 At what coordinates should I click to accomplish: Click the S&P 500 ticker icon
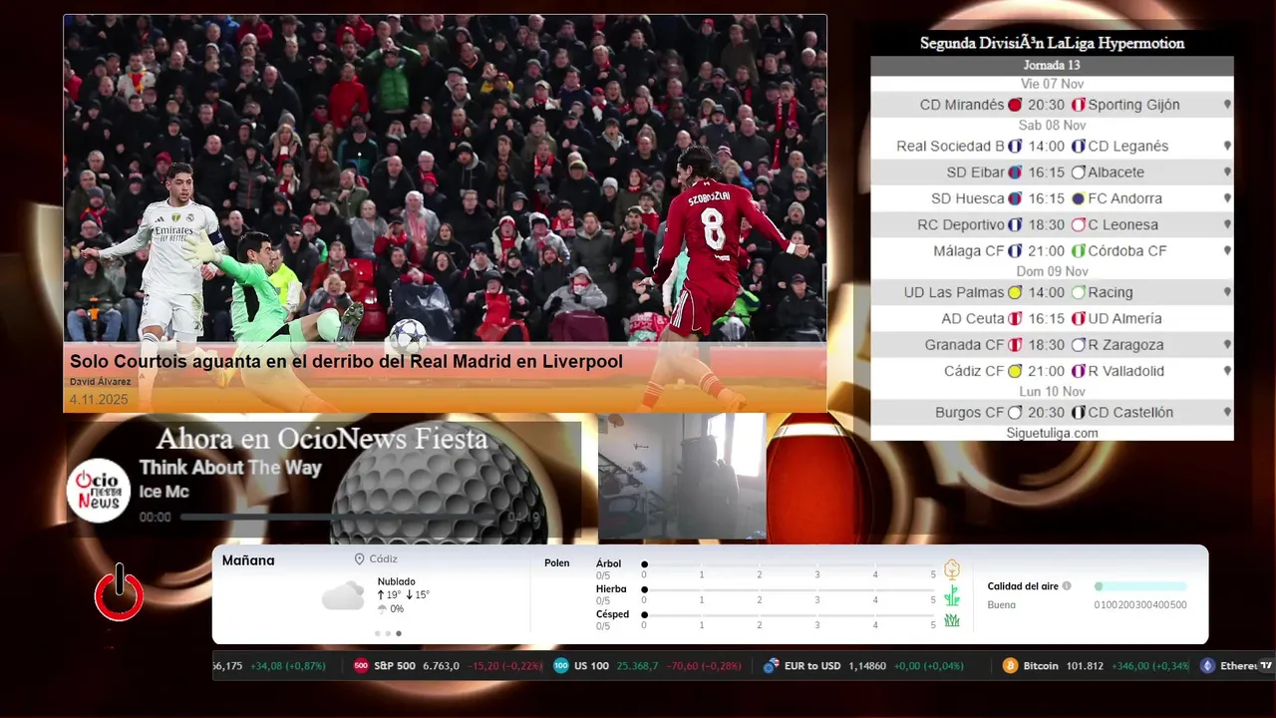[x=361, y=666]
